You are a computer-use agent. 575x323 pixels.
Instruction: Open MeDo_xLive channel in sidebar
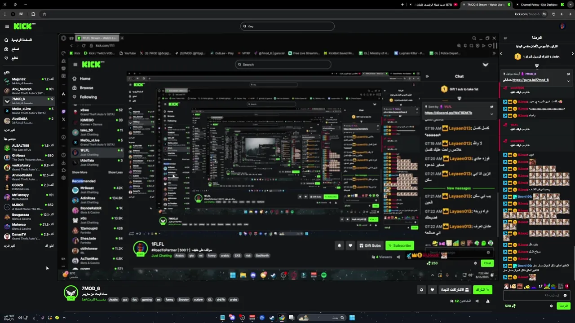(29, 110)
